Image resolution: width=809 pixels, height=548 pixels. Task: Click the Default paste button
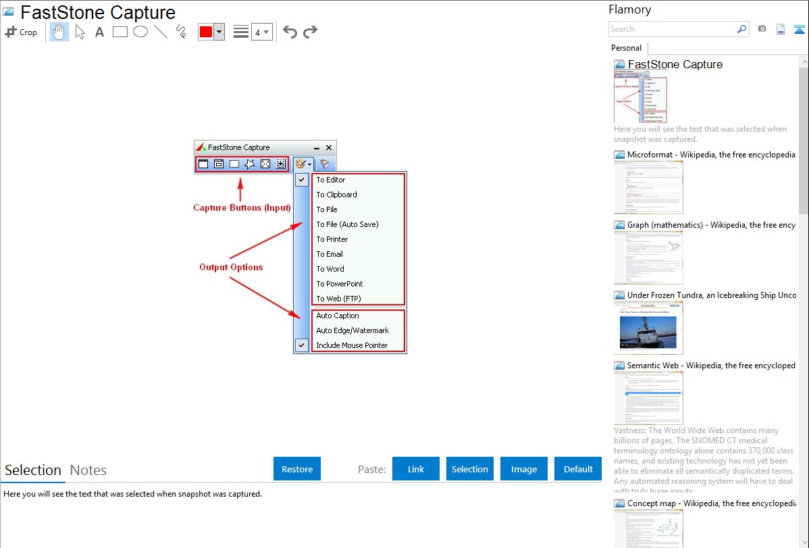click(x=578, y=469)
